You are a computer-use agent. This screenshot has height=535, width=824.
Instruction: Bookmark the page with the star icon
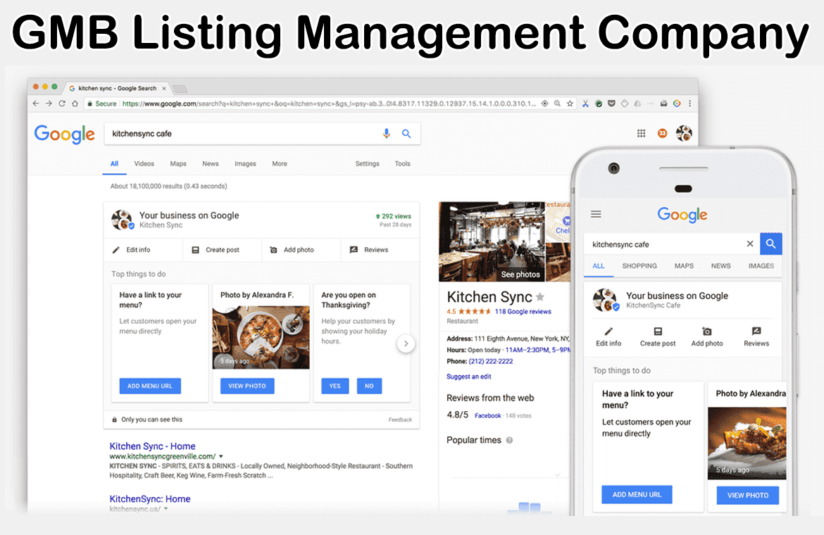click(570, 103)
